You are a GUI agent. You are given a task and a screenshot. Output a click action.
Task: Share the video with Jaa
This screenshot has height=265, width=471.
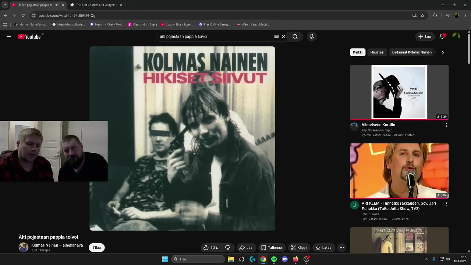246,248
